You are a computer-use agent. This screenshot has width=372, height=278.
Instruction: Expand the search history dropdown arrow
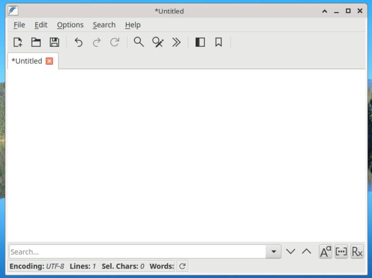(x=274, y=252)
